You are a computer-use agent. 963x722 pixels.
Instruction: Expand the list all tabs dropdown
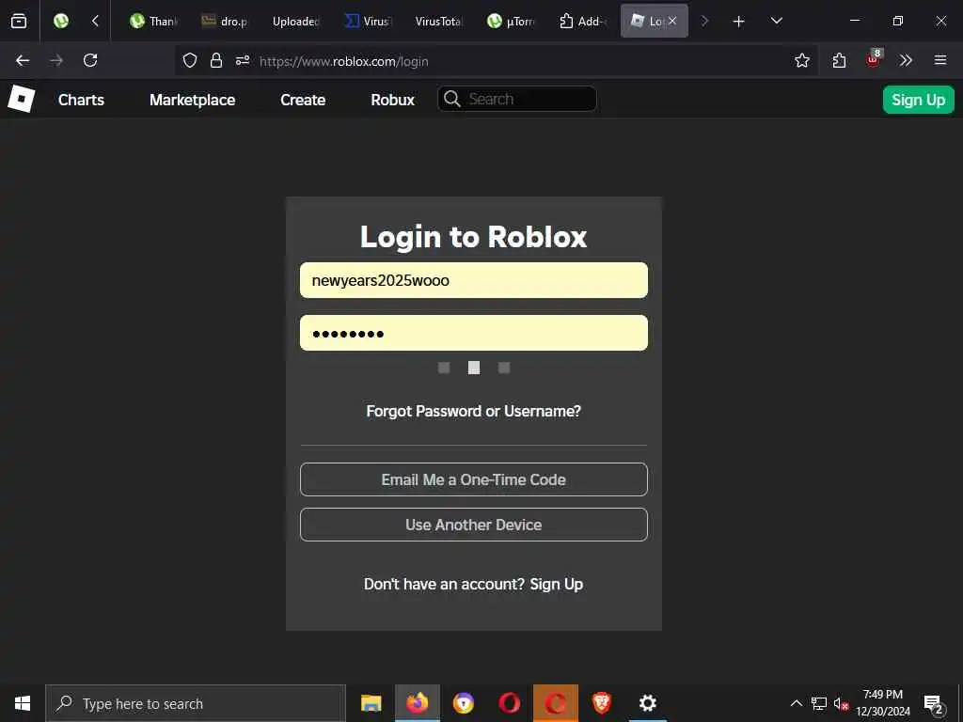(776, 21)
